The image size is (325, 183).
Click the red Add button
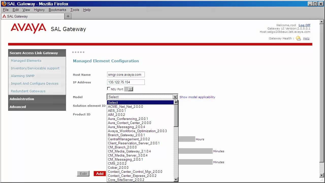(x=100, y=174)
